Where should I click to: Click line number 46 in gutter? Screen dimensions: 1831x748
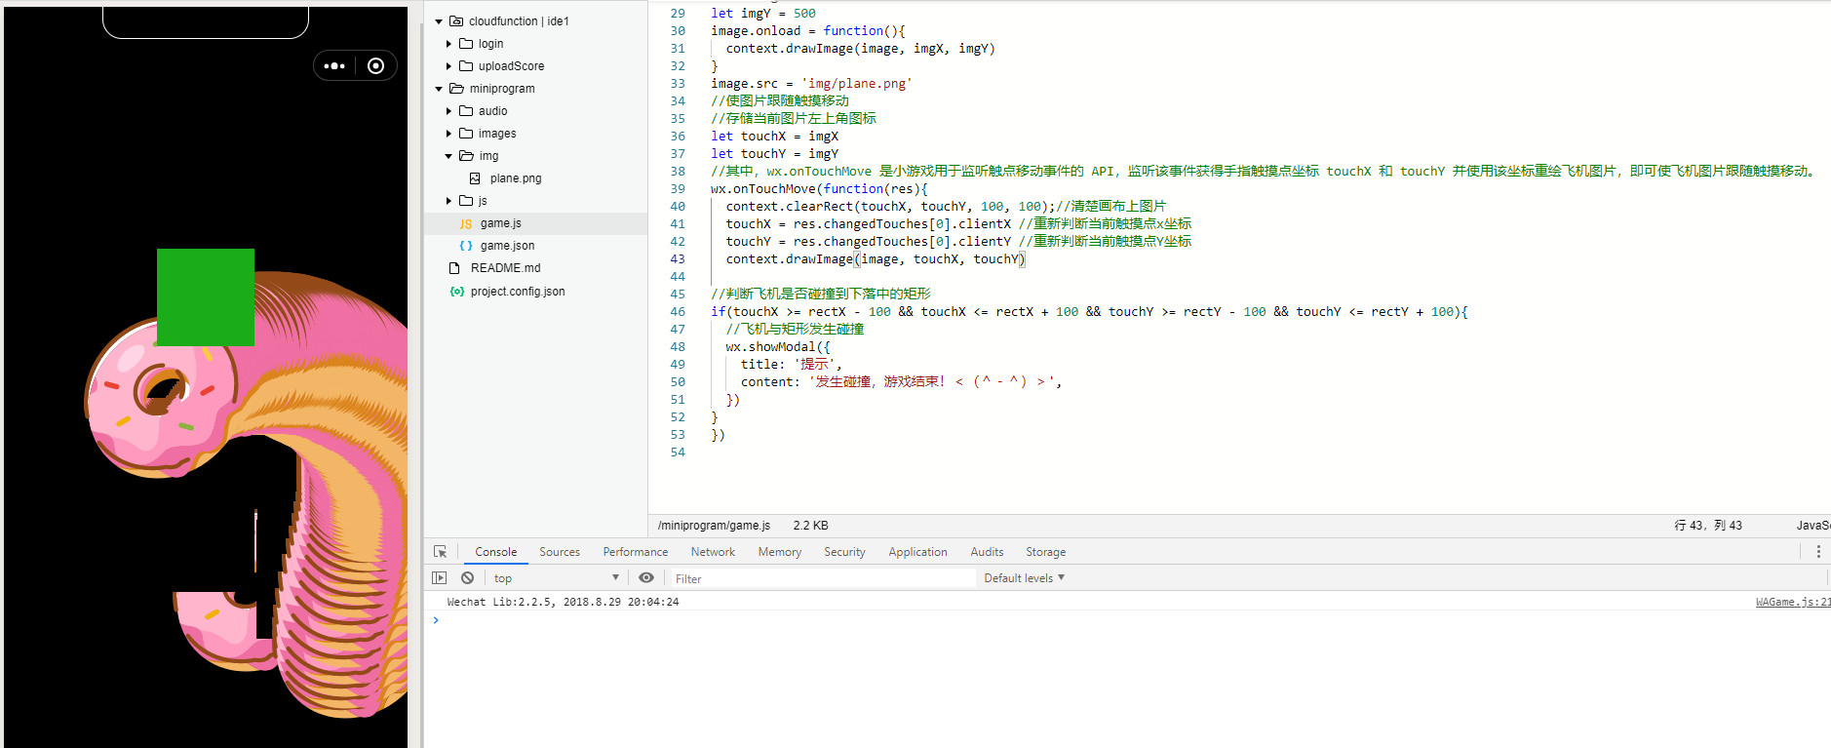[x=678, y=312]
